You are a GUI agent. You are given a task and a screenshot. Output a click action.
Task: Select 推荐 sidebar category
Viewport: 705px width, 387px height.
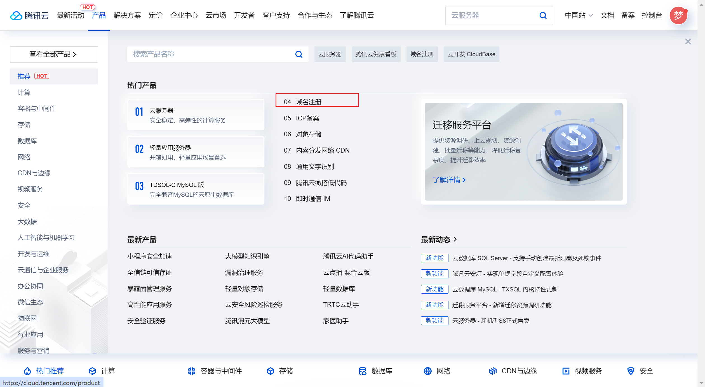(x=54, y=76)
